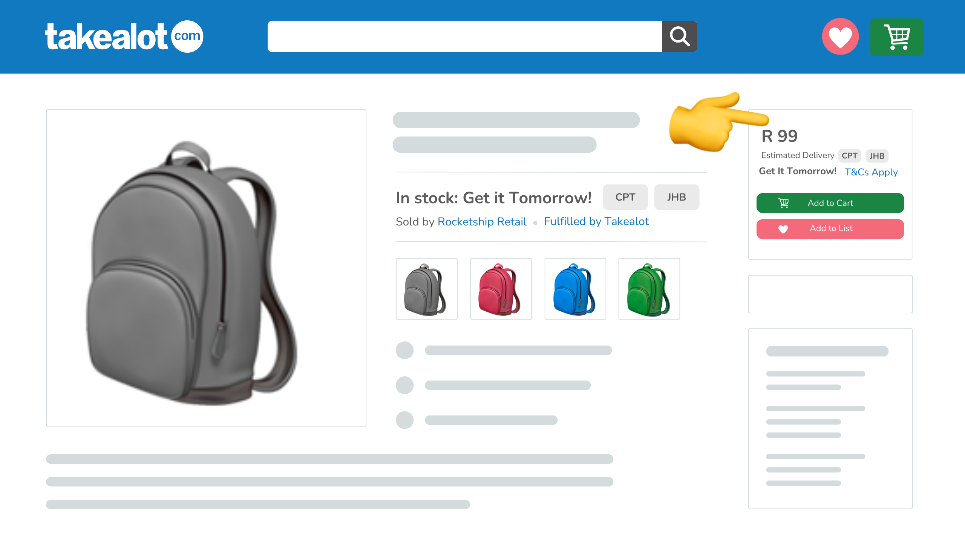Select JHB badge beside In stock text
The width and height of the screenshot is (965, 542).
pyautogui.click(x=677, y=197)
